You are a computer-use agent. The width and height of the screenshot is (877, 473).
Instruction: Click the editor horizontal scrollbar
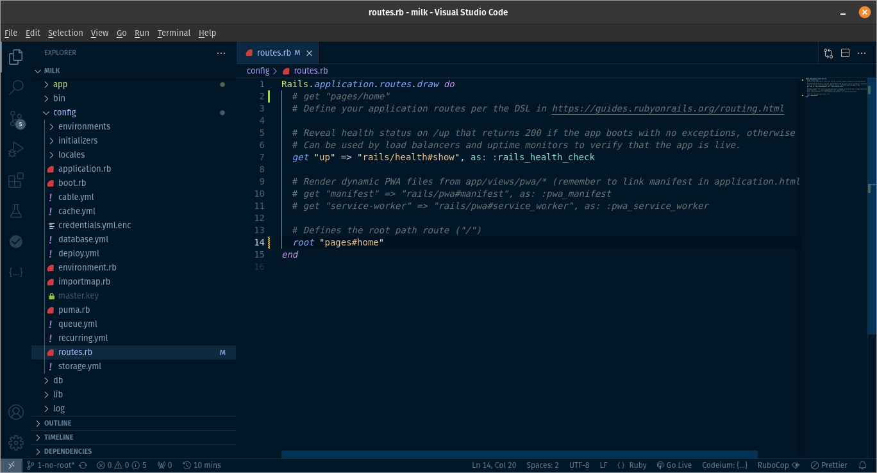(x=519, y=454)
